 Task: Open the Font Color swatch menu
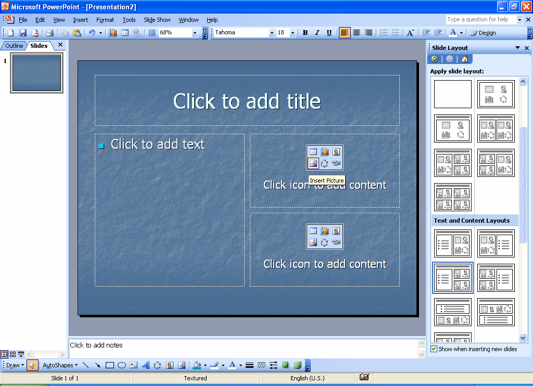click(x=240, y=365)
